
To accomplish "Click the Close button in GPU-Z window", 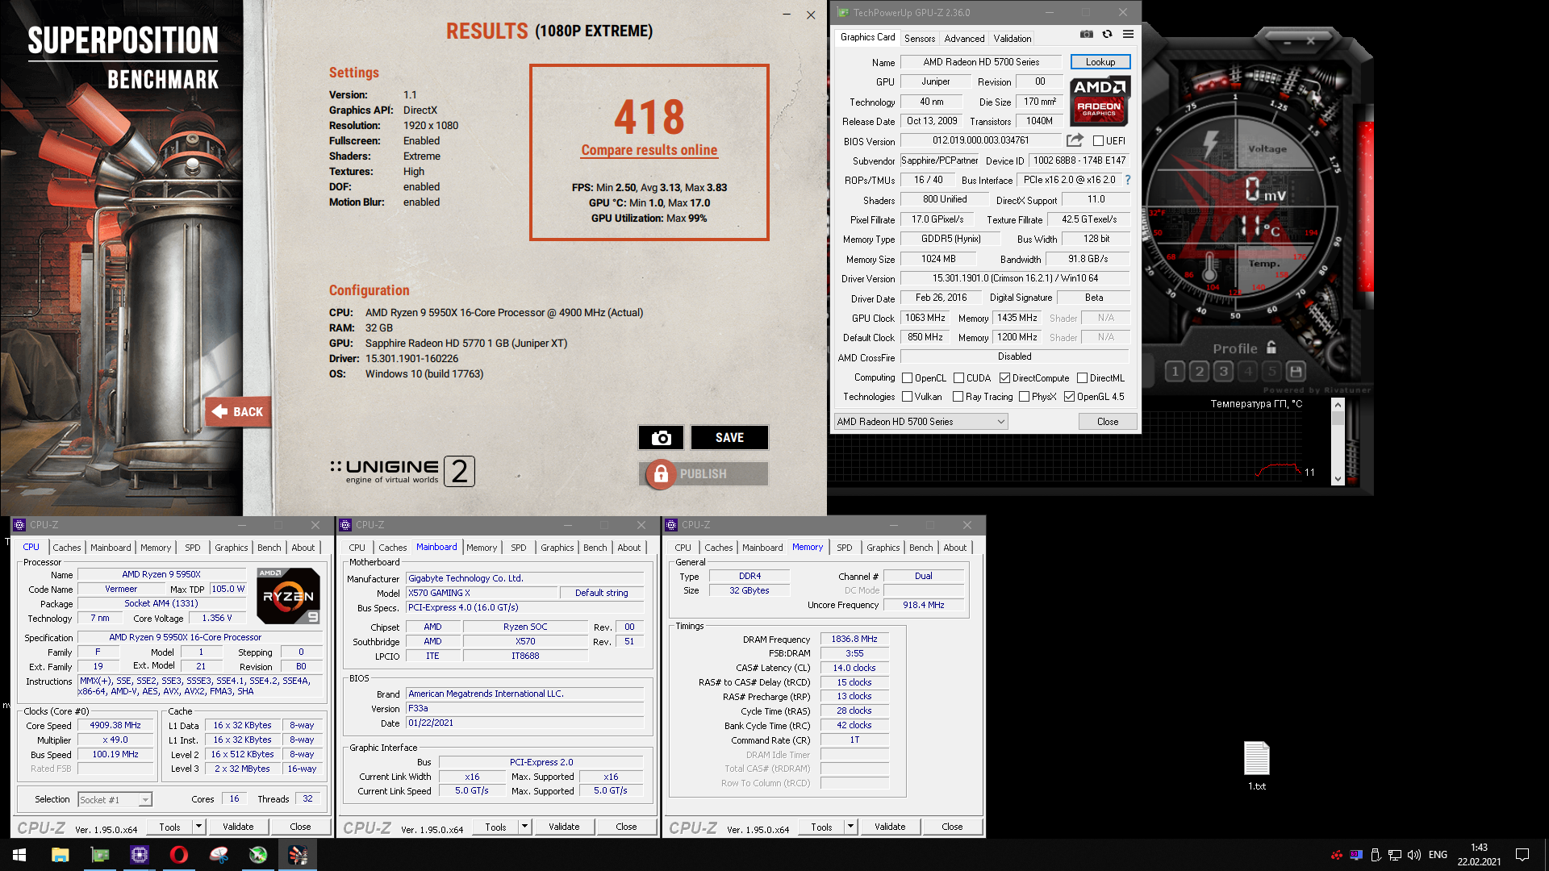I will pyautogui.click(x=1108, y=422).
